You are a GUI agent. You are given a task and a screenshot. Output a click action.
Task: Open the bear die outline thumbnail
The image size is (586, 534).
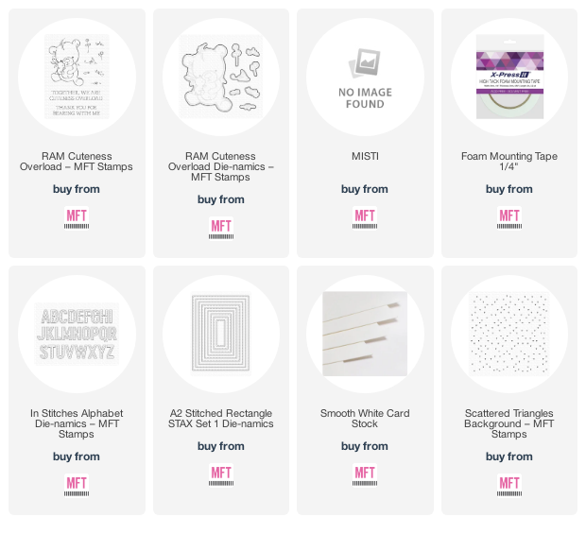tap(221, 77)
